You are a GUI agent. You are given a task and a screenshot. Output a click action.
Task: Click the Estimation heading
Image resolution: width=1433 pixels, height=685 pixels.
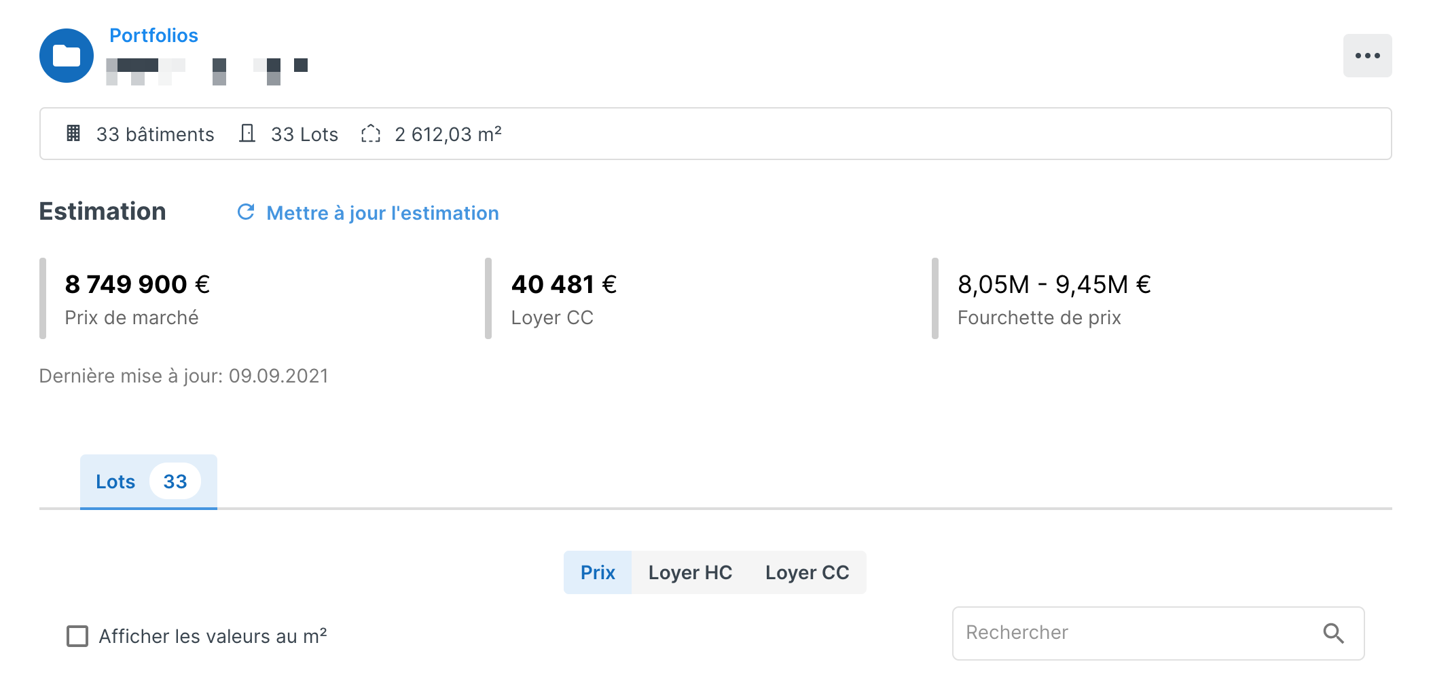coord(103,211)
